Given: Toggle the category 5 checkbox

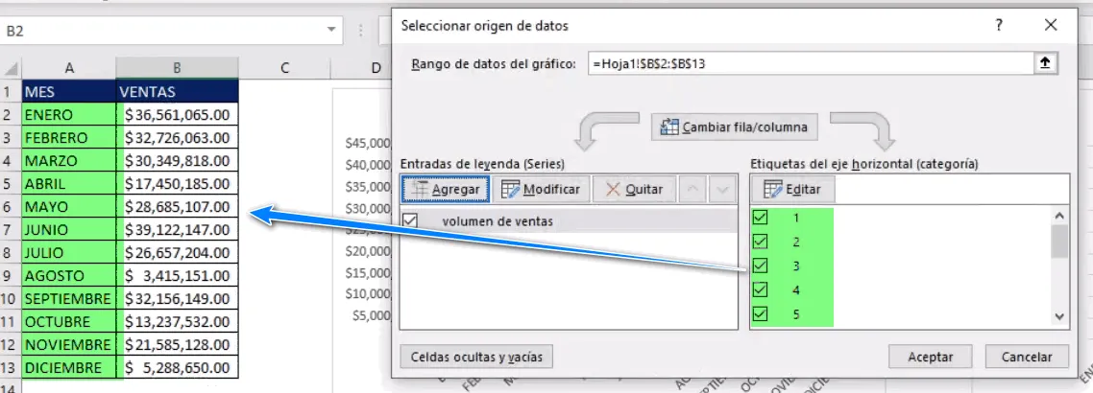Looking at the screenshot, I should [x=761, y=313].
